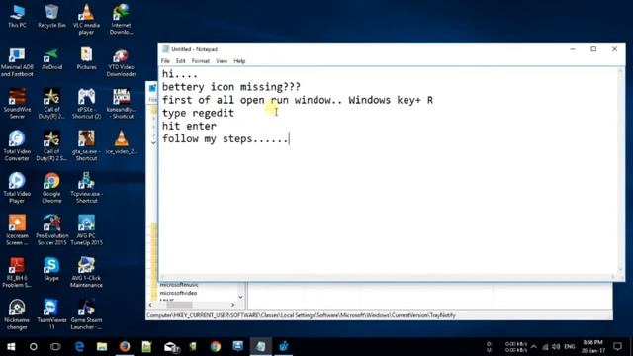Viewport: 633px width, 356px height.
Task: Select the TeamViewer 11 desktop icon
Action: click(51, 314)
